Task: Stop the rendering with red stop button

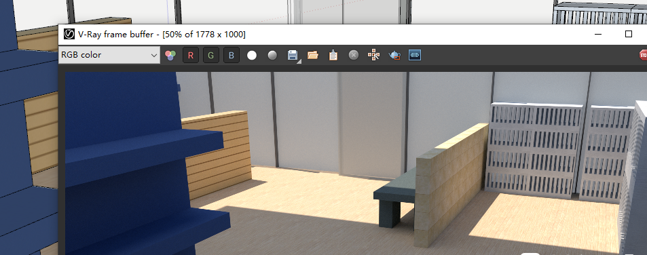Action: pyautogui.click(x=643, y=55)
